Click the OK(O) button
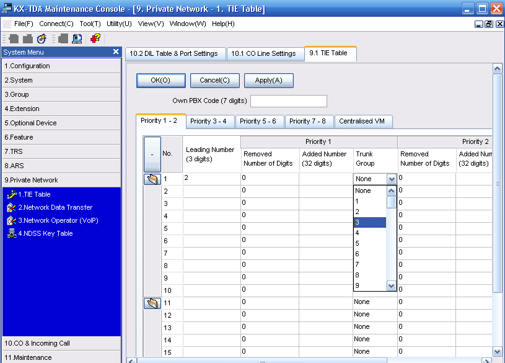Screen dimensions: 505x363 [x=160, y=80]
